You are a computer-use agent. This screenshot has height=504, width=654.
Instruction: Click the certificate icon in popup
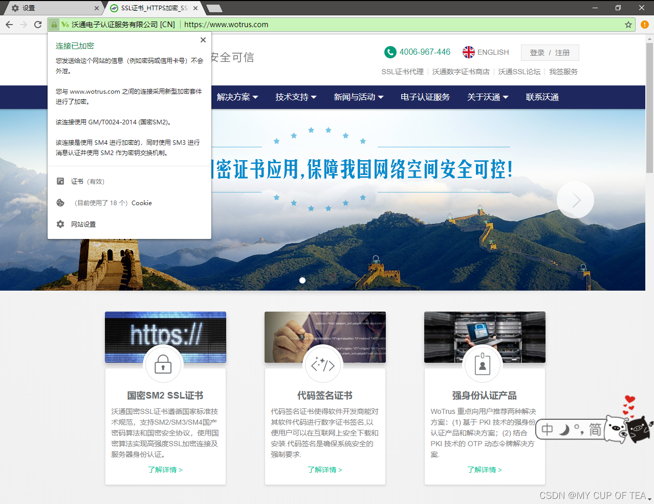(x=60, y=181)
